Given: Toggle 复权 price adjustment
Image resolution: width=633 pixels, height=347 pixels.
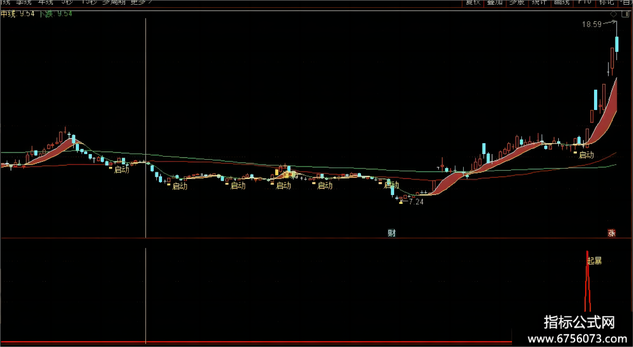Looking at the screenshot, I should (x=473, y=2).
